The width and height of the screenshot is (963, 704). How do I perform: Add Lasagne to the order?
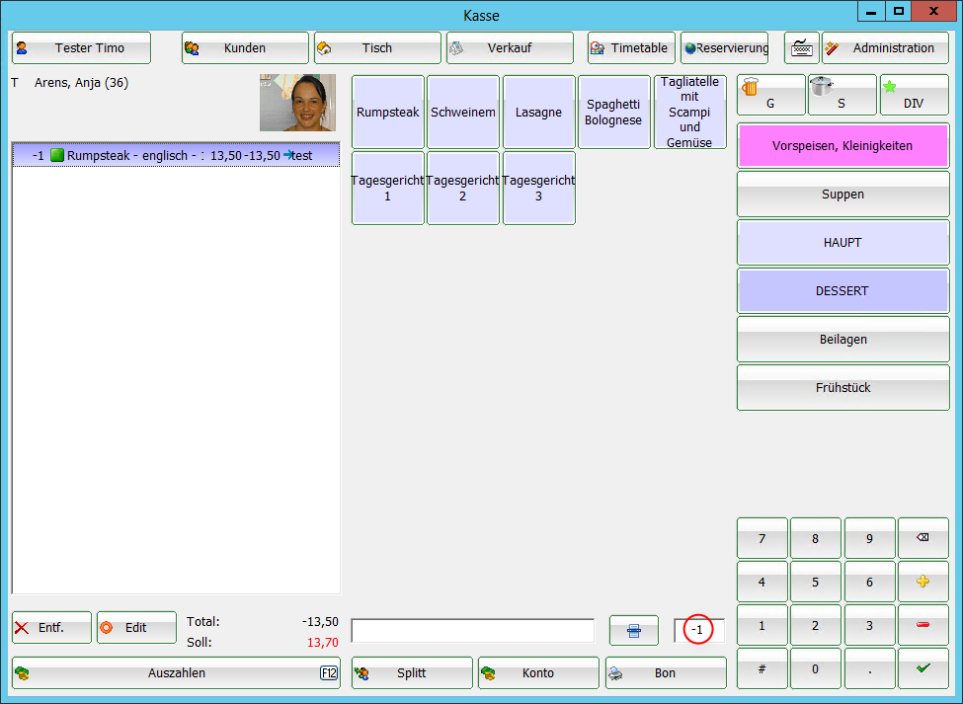point(538,113)
